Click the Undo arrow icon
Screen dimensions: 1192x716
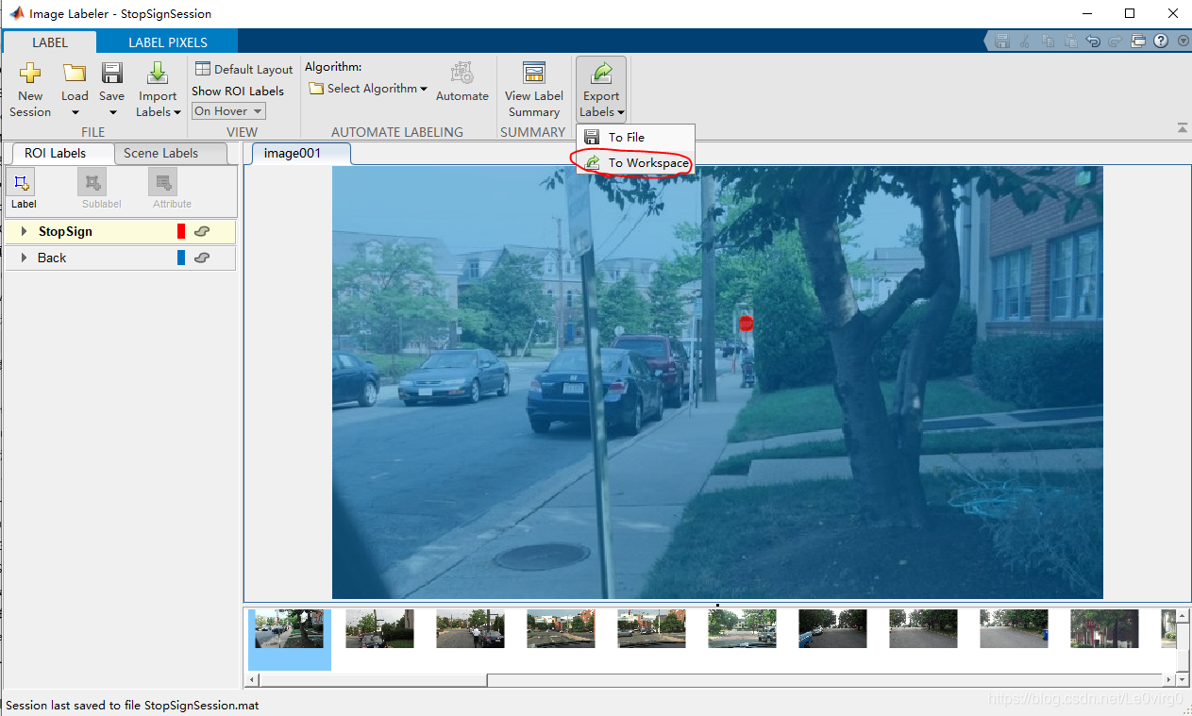1093,41
